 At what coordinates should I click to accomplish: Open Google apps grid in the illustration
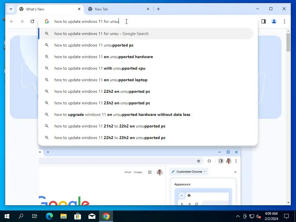150,172
